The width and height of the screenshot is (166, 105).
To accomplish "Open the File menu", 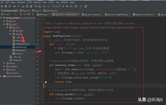I will (x=2, y=2).
